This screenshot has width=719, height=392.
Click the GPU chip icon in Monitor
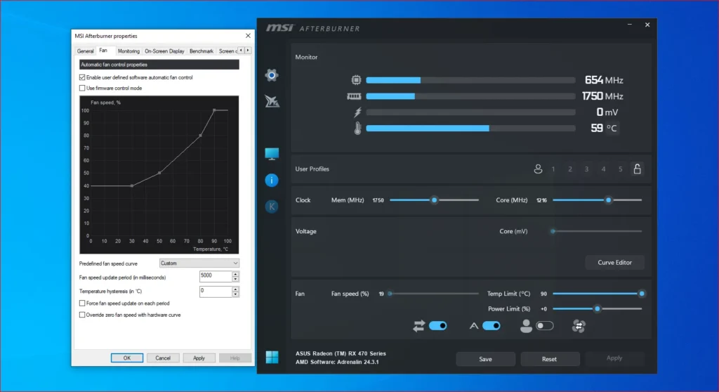click(x=356, y=80)
